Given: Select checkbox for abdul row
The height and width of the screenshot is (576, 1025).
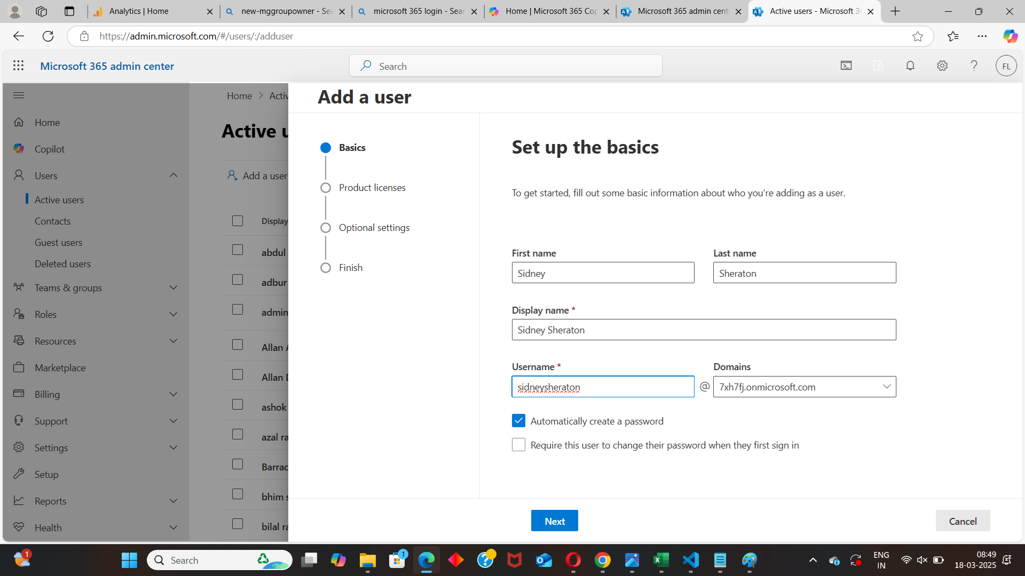Looking at the screenshot, I should click(x=238, y=250).
